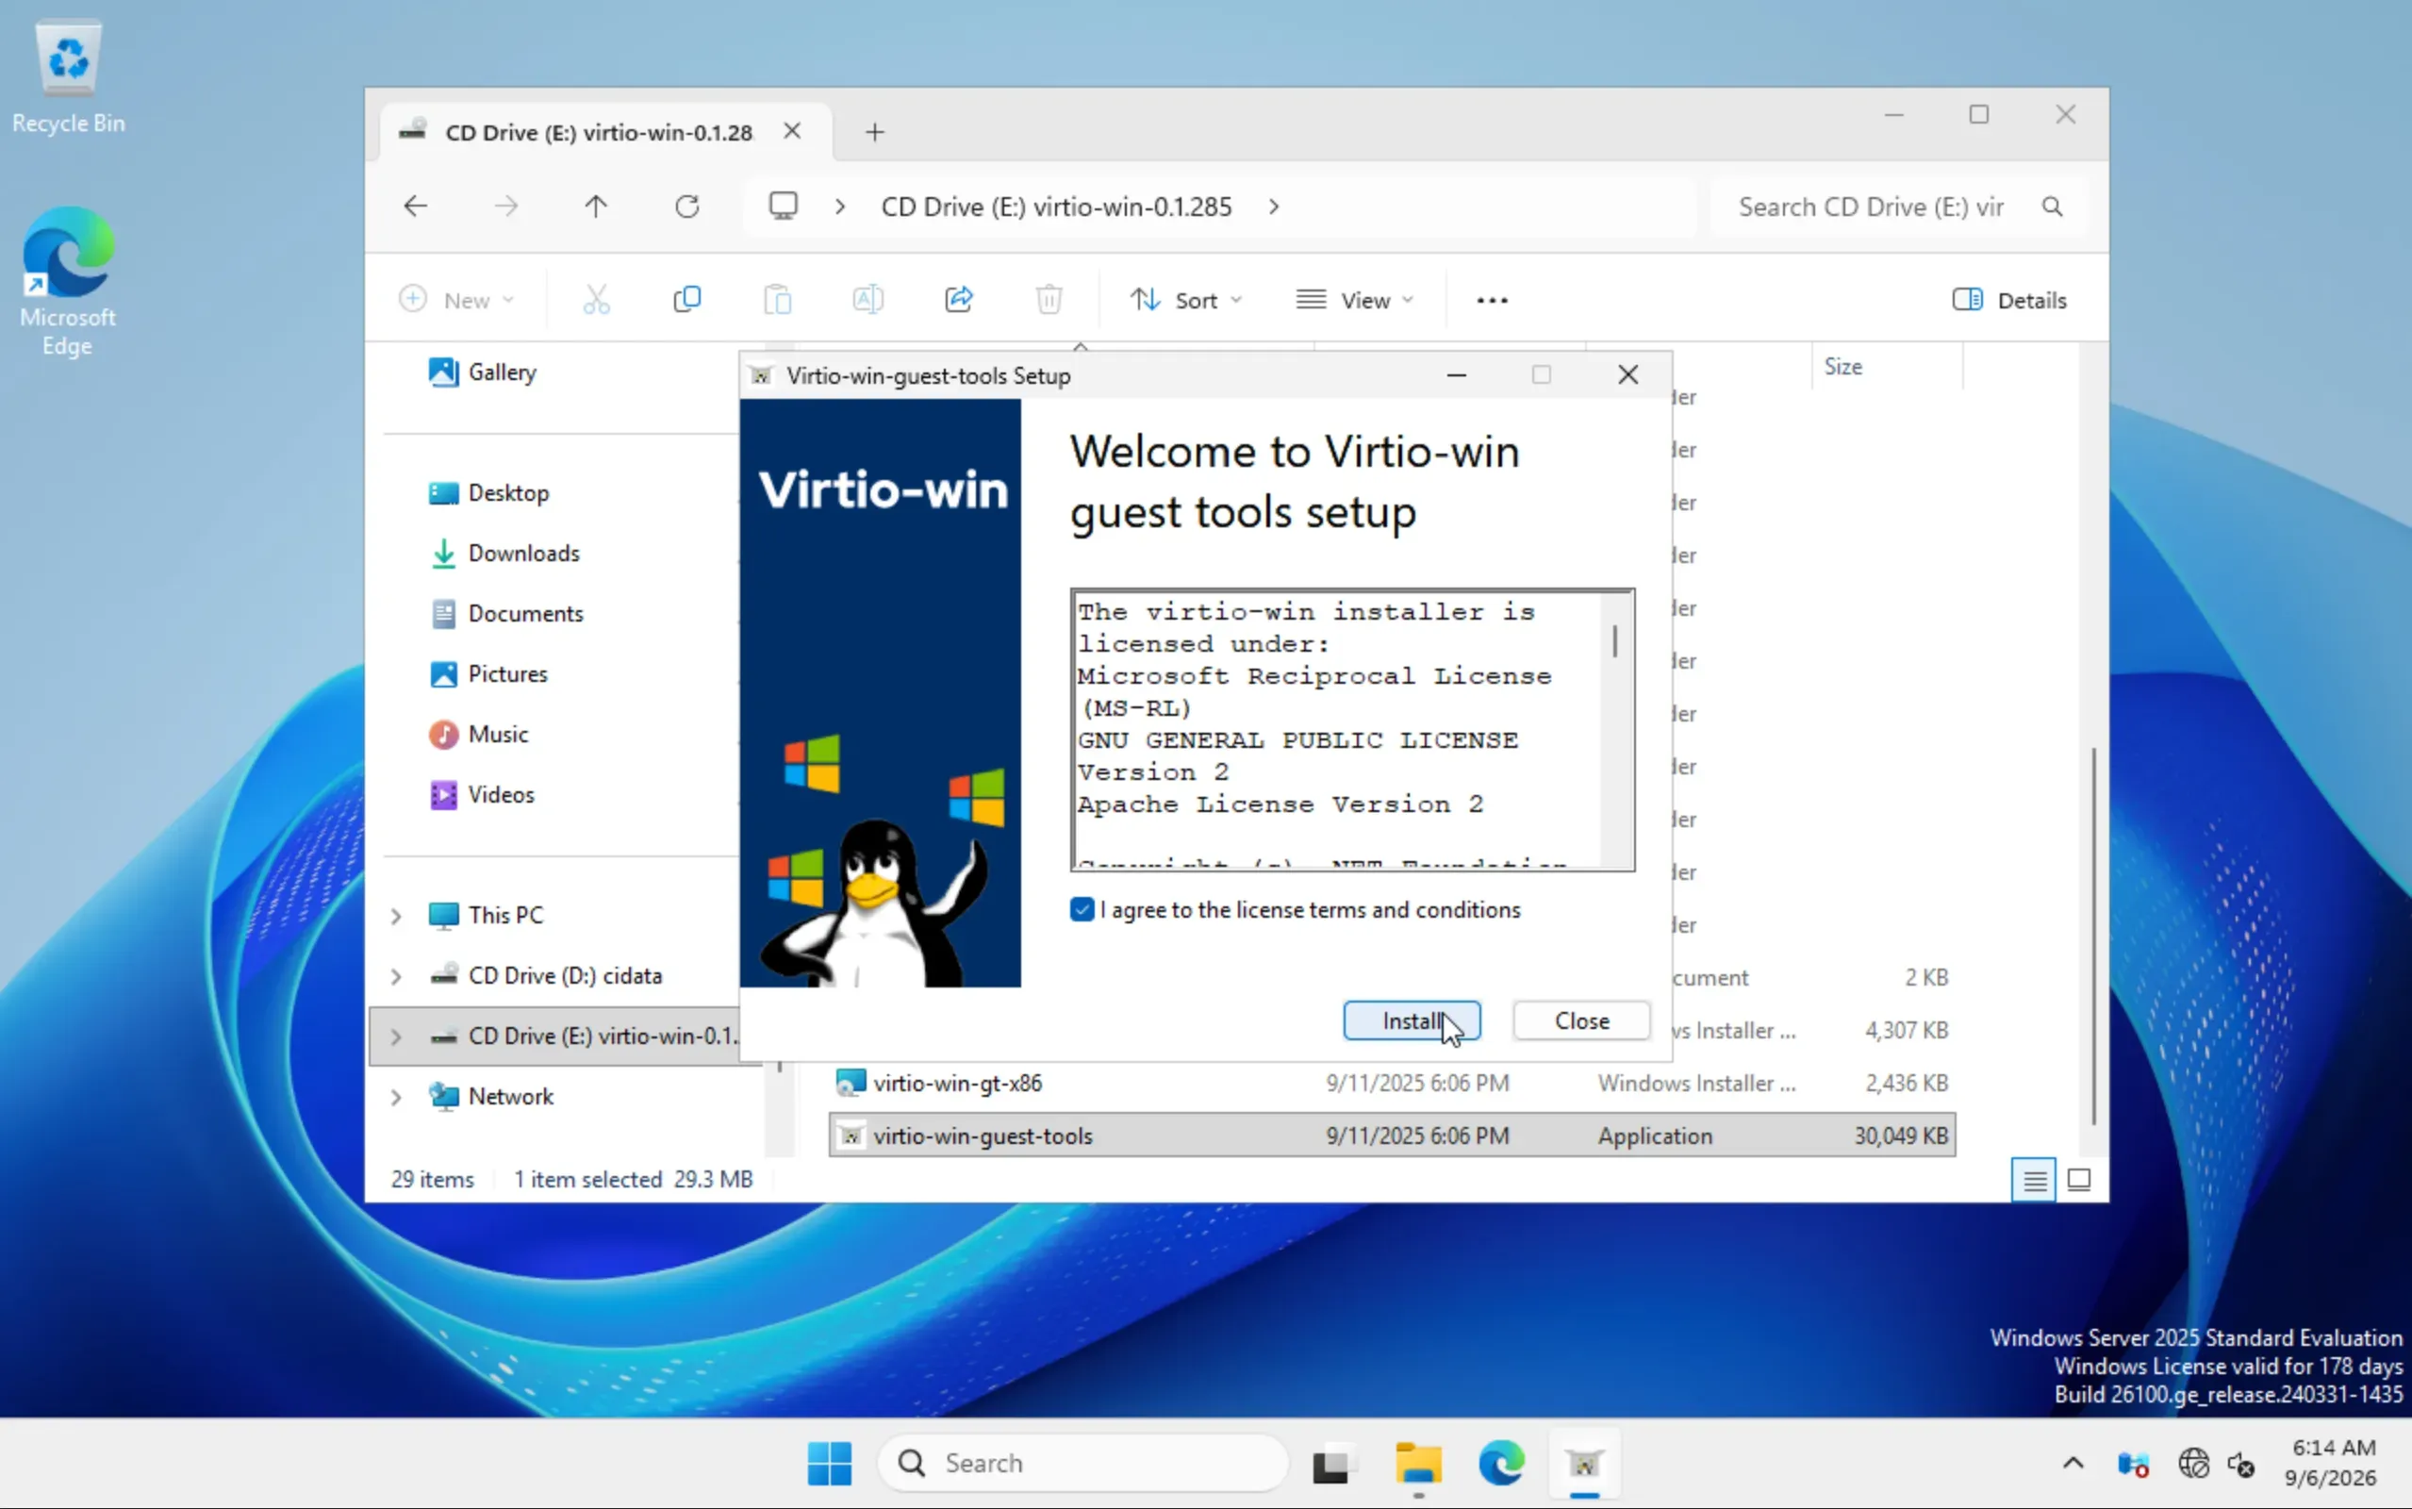Viewport: 2412px width, 1509px height.
Task: Go back in File Explorer
Action: [415, 207]
